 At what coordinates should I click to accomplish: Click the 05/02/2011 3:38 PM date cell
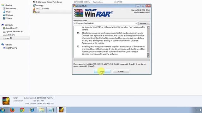pyautogui.click(x=82, y=2)
